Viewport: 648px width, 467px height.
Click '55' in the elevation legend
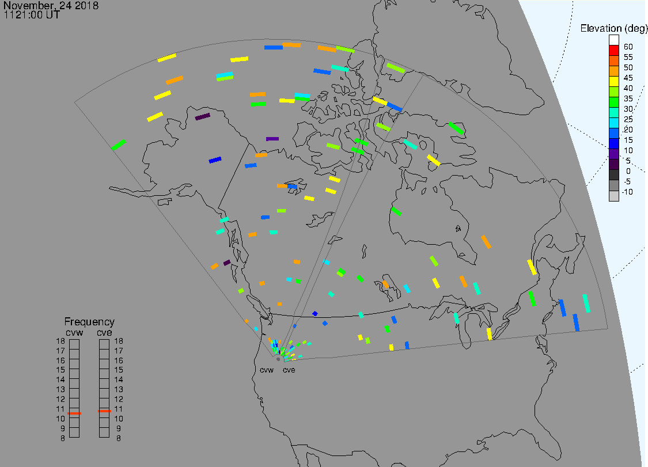[628, 57]
